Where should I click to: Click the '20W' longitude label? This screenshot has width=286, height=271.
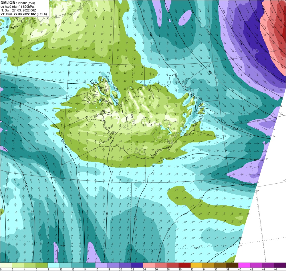(x=132, y=116)
